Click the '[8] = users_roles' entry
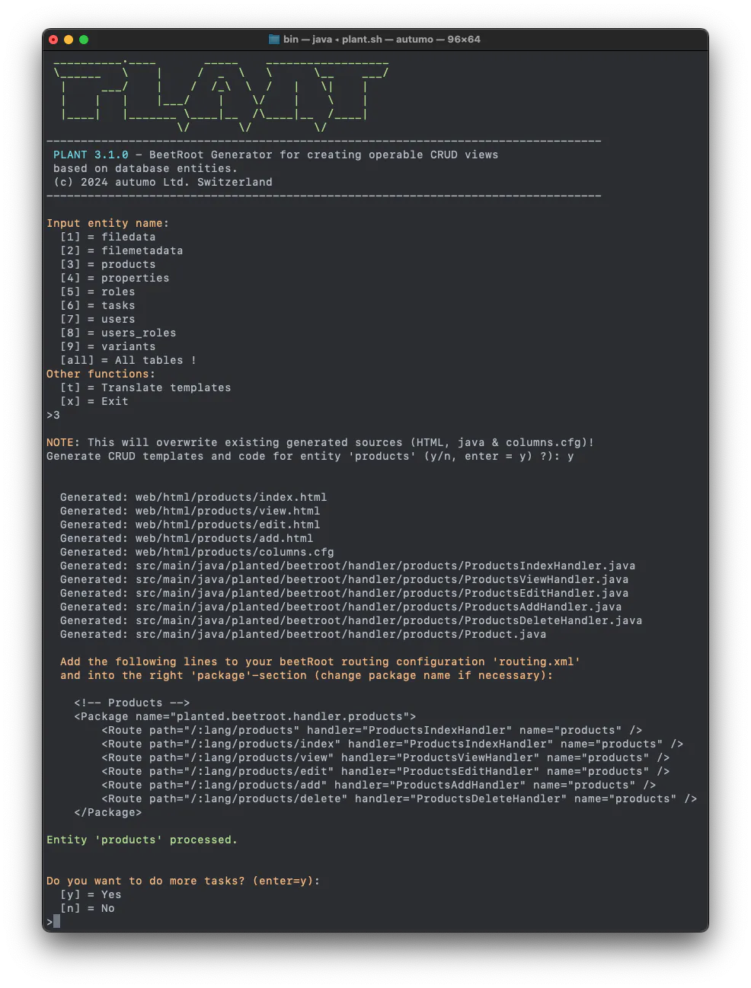 [118, 333]
